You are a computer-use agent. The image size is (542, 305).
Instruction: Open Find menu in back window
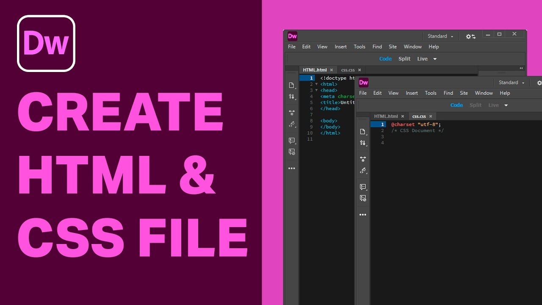377,47
